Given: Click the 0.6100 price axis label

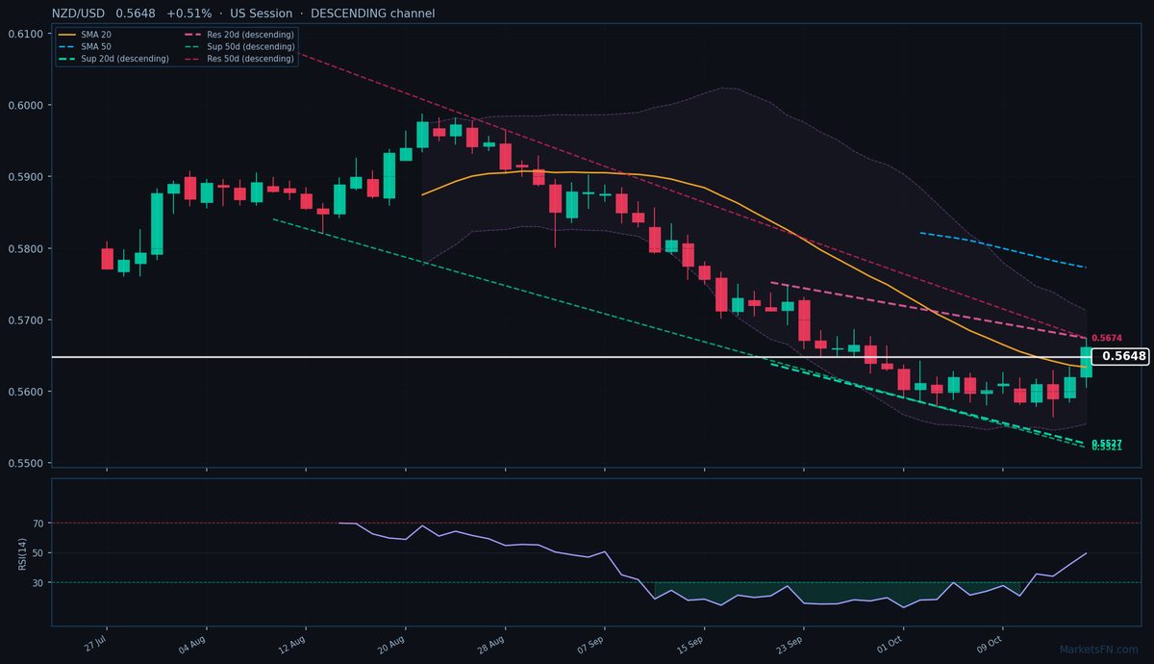Looking at the screenshot, I should 25,34.
